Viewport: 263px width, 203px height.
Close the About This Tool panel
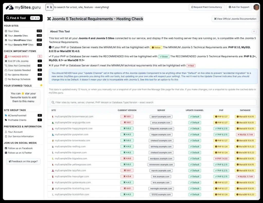[254, 32]
